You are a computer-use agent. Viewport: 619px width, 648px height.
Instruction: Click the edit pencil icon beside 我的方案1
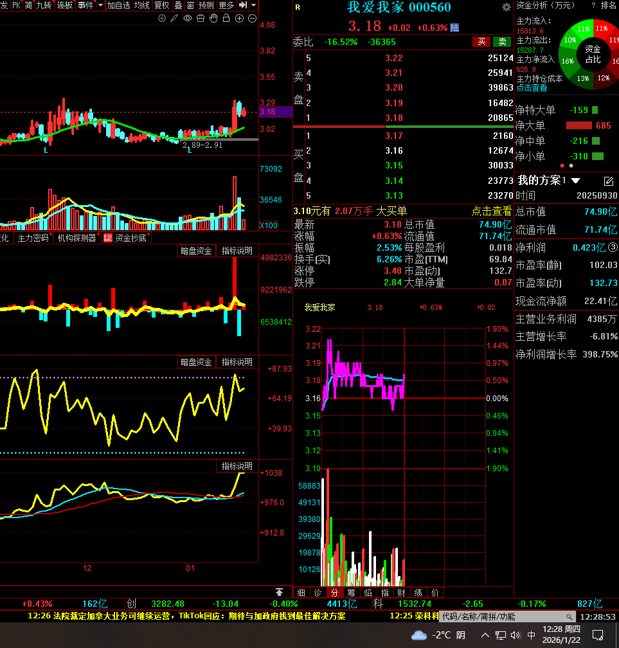[608, 181]
